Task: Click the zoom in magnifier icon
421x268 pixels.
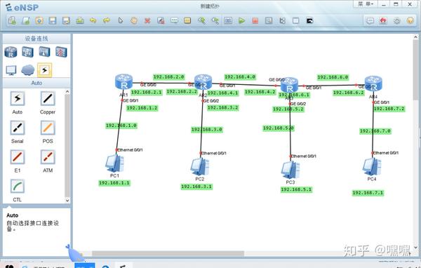Action: (x=201, y=20)
